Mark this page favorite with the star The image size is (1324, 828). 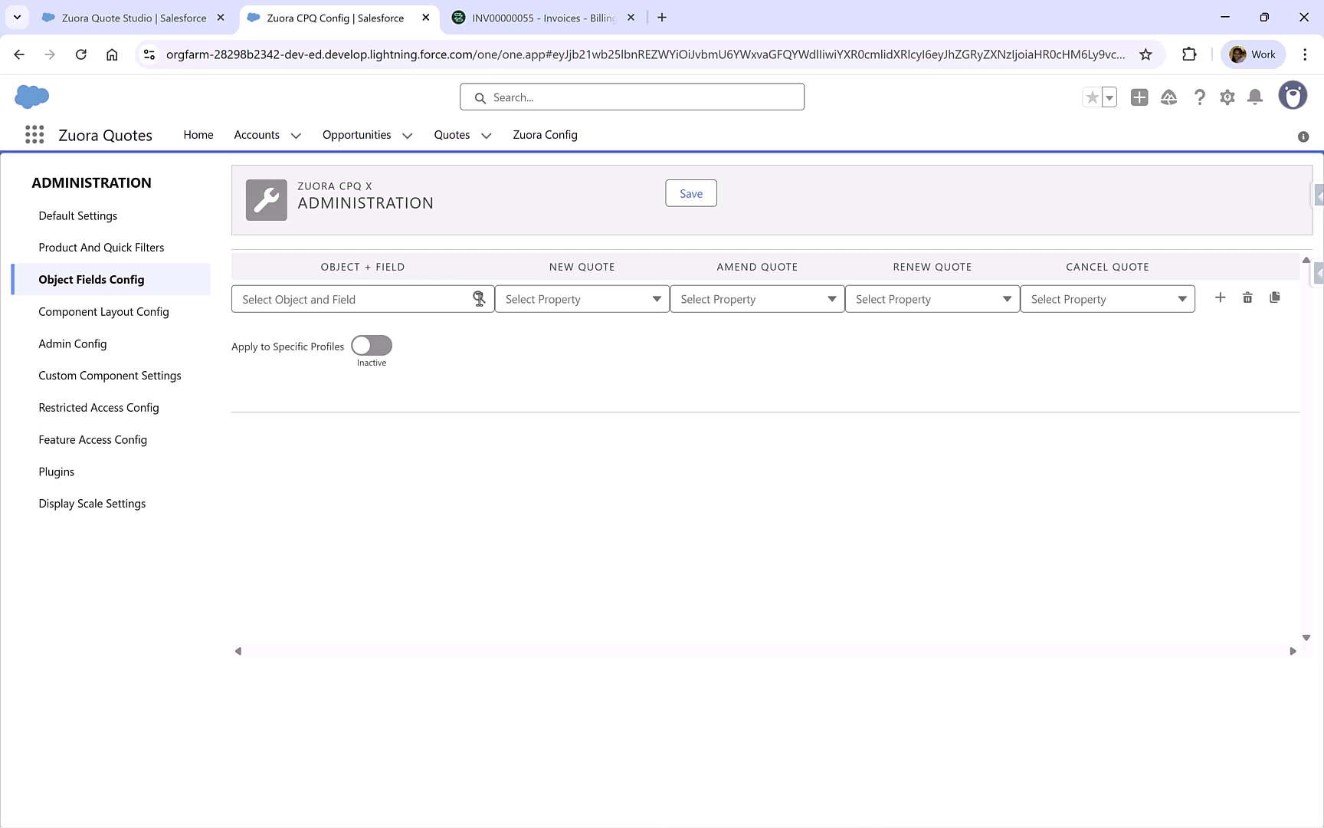pos(1093,97)
